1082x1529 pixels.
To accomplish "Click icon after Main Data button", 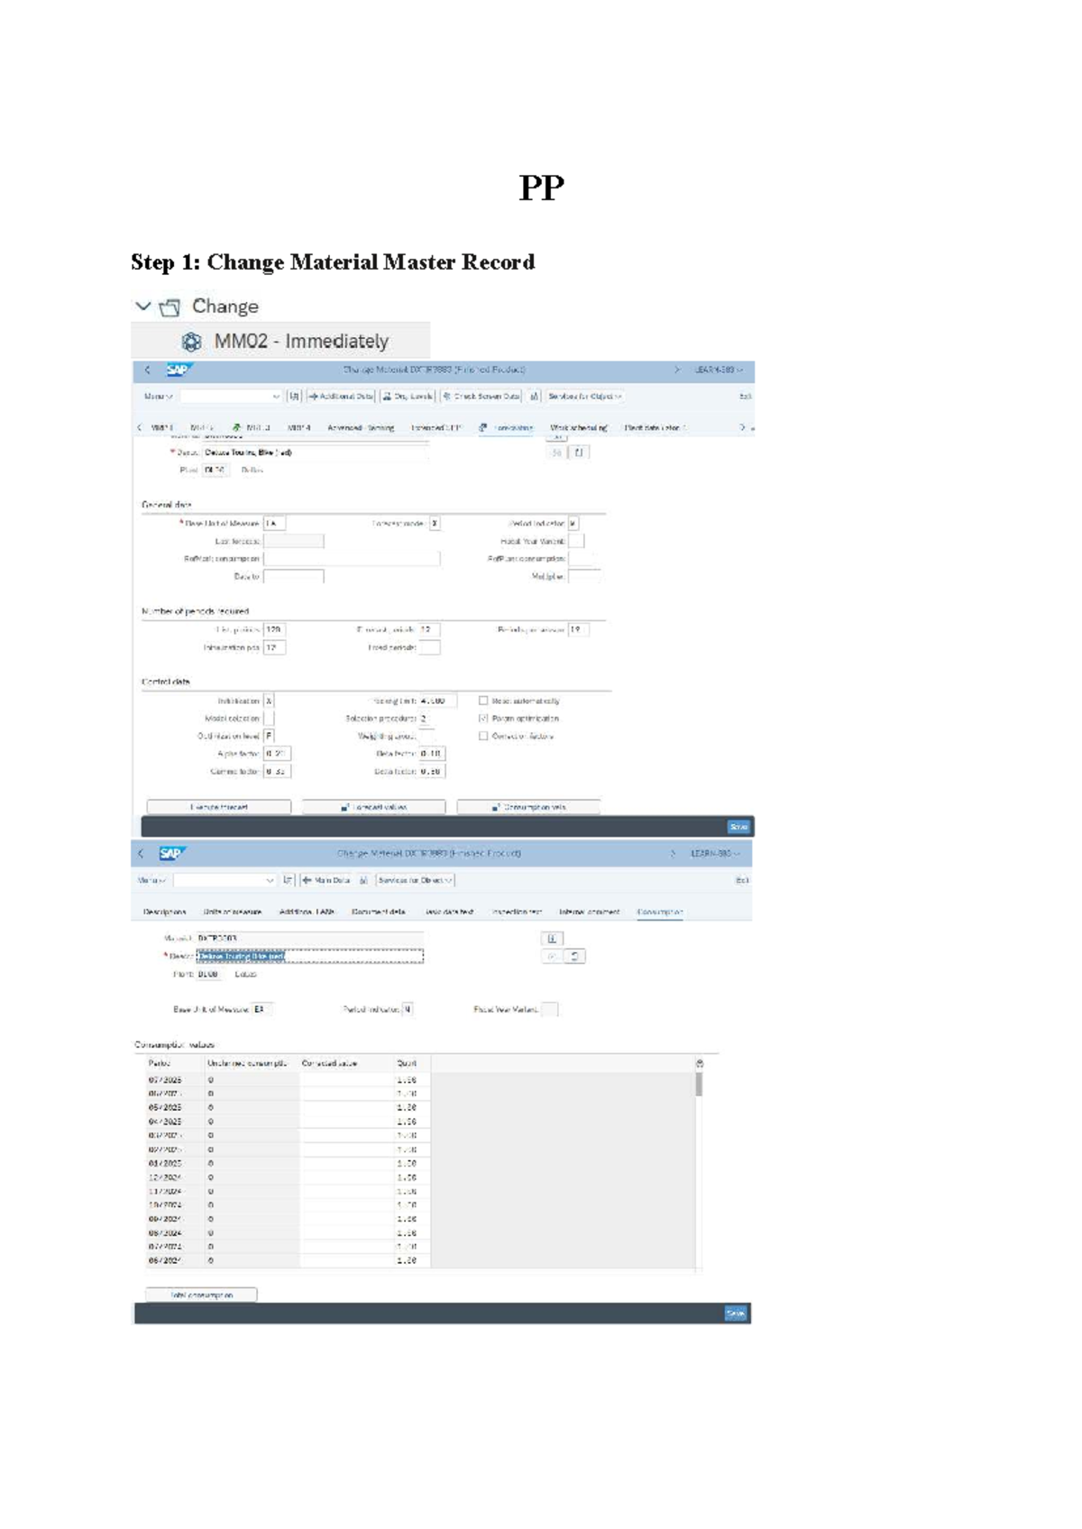I will [363, 880].
